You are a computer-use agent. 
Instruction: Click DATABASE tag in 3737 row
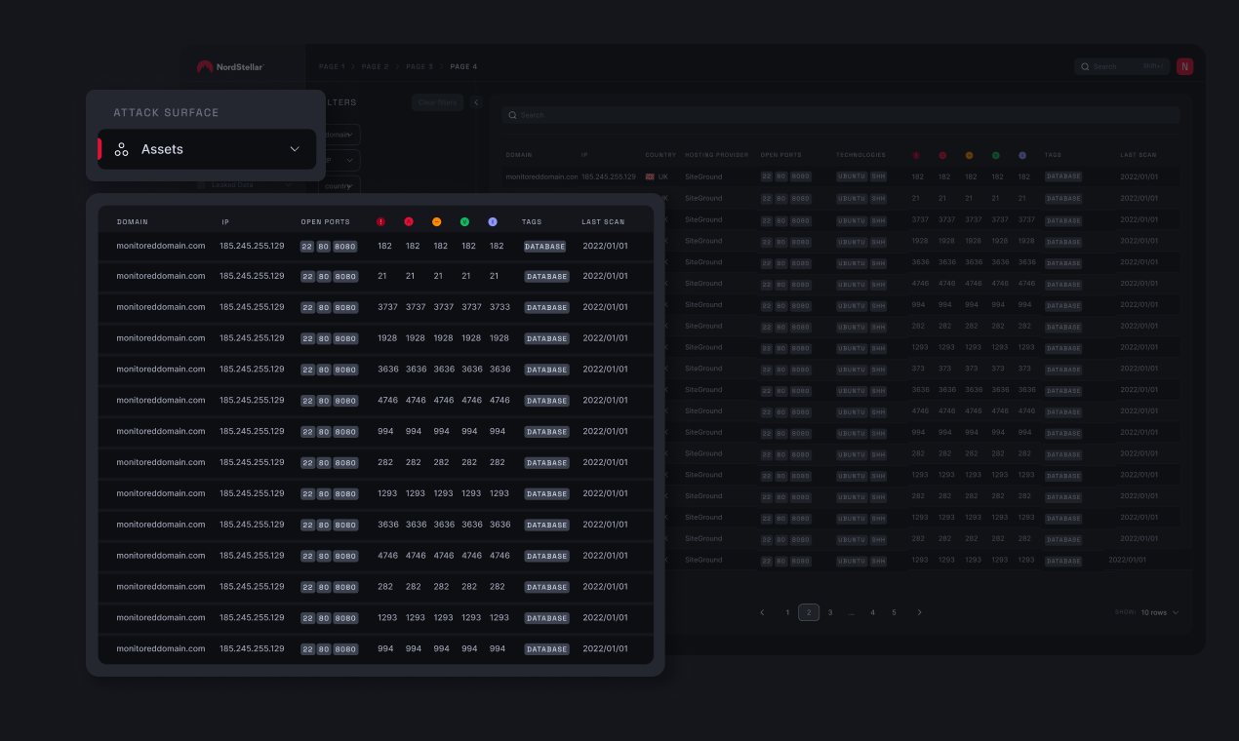coord(546,308)
